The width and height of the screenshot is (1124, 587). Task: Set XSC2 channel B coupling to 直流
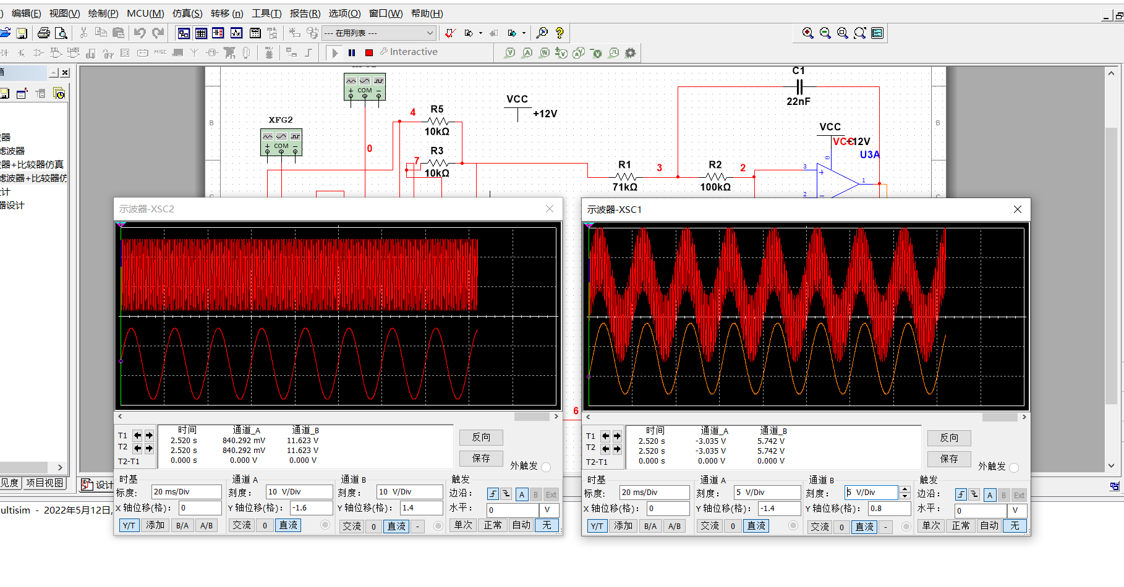tap(396, 526)
